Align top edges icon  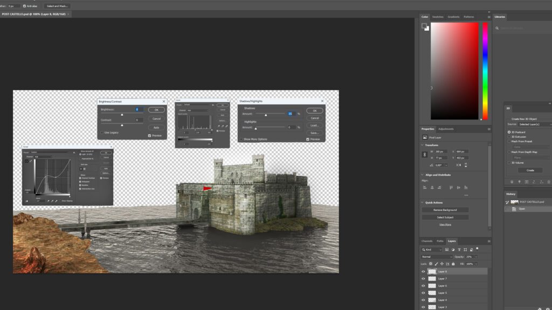[x=451, y=187]
